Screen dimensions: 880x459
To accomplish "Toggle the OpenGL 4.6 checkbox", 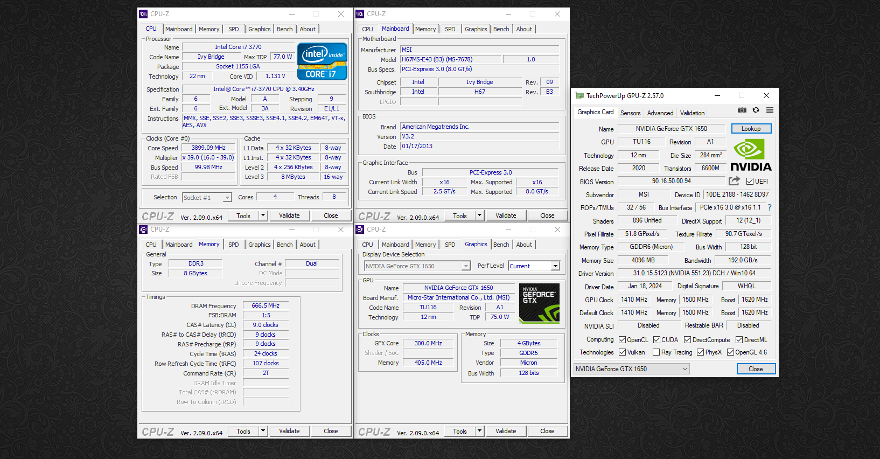I will [x=730, y=352].
